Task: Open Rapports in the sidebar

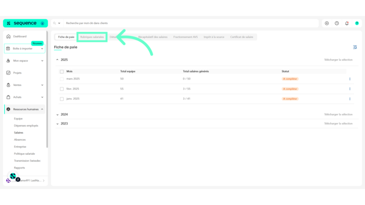Action: click(19, 167)
